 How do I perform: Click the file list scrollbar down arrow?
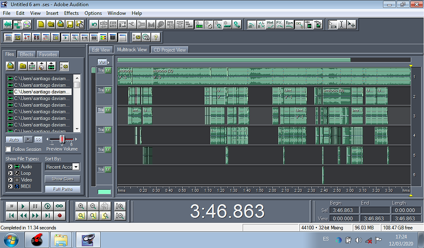77,129
